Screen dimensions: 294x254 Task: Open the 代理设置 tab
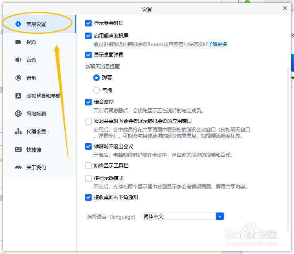[x=39, y=131]
